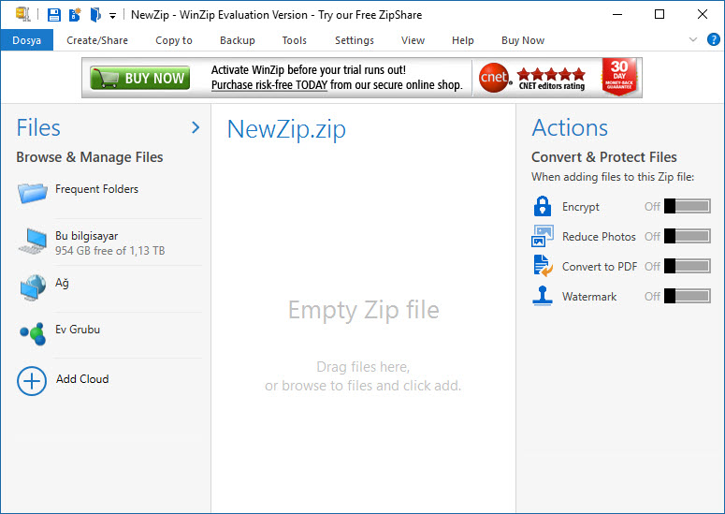Click the Save floppy disk icon
The height and width of the screenshot is (514, 725).
pos(54,15)
